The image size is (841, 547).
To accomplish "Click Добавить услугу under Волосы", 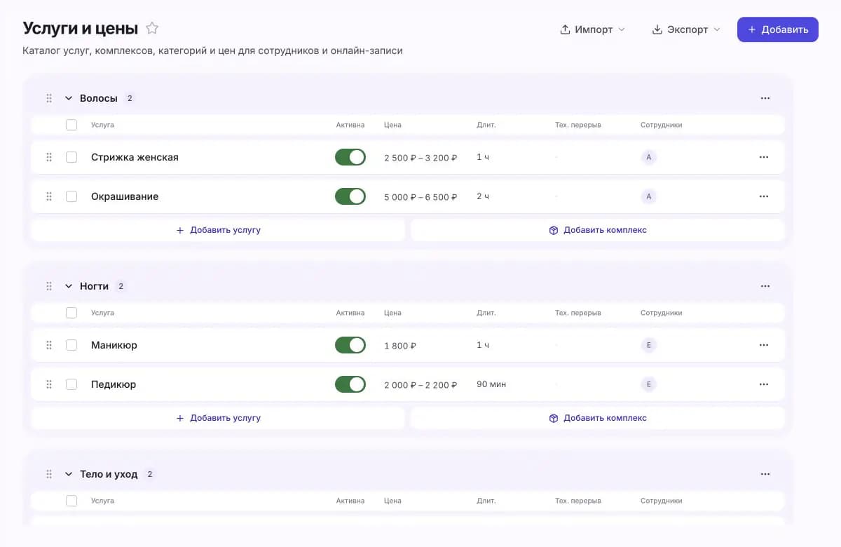I will (x=218, y=230).
